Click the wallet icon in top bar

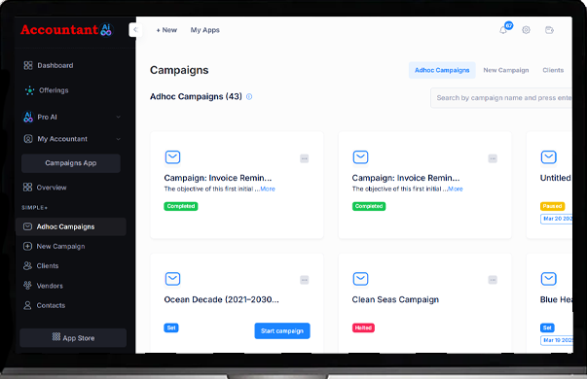[x=549, y=30]
